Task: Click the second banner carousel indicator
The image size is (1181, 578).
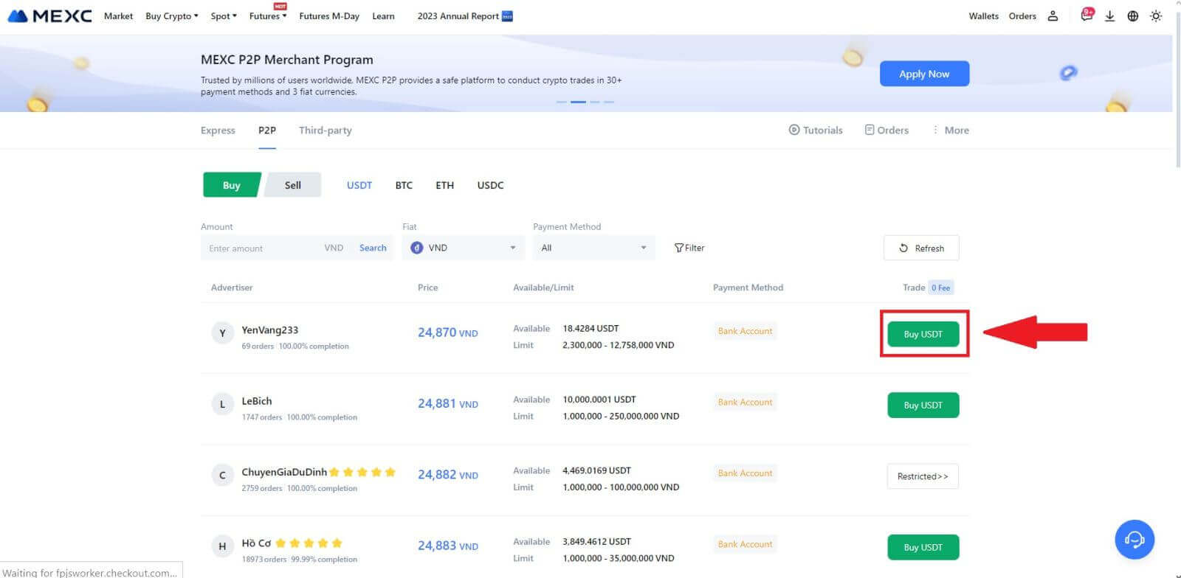Action: pyautogui.click(x=578, y=102)
